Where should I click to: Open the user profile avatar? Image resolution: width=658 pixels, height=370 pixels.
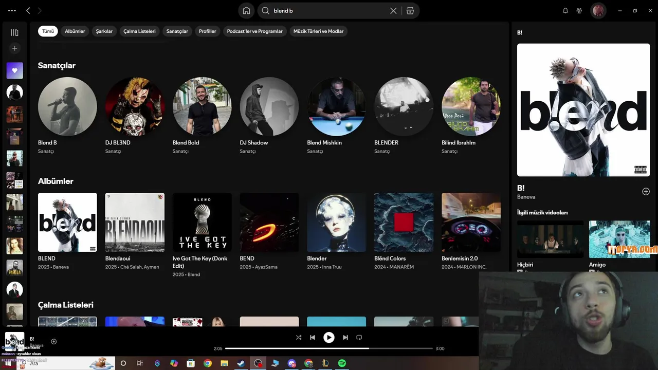[598, 11]
